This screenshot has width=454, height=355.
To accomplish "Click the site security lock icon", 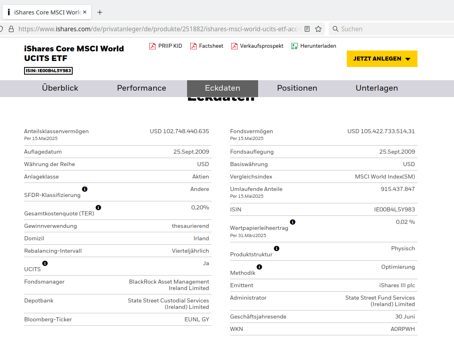I will click(11, 29).
